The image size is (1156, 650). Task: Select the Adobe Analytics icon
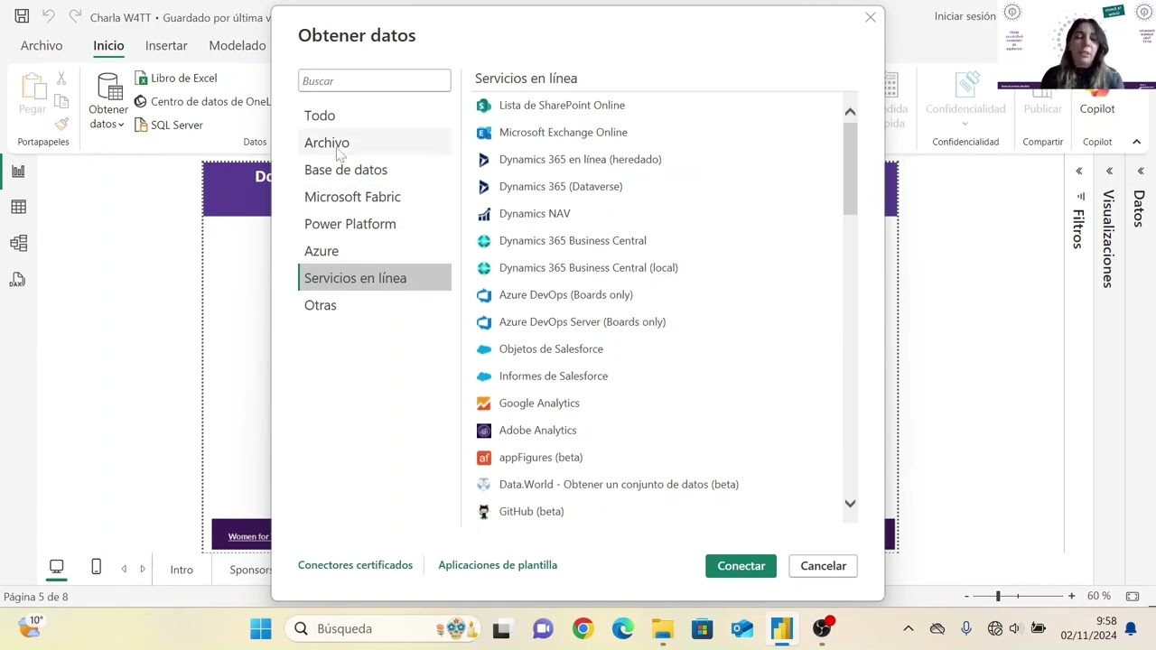(483, 431)
